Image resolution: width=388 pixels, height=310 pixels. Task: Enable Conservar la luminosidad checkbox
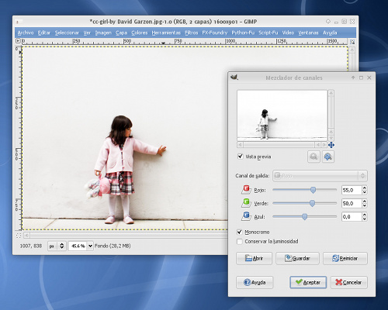tap(240, 242)
